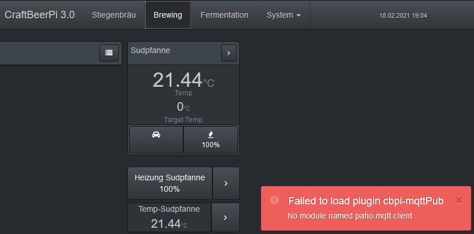Click the Temp-Sudpfanne sensor tile

point(169,217)
